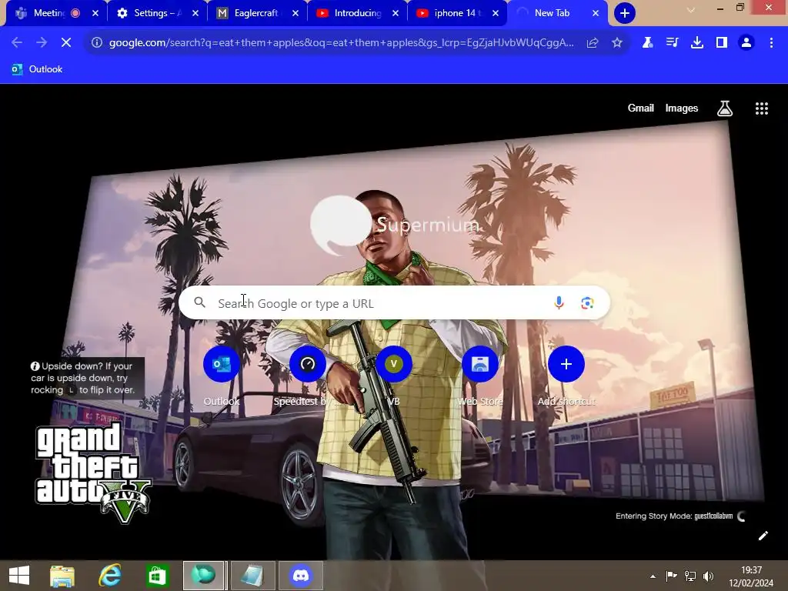Image resolution: width=788 pixels, height=591 pixels.
Task: Go back to previous page
Action: tap(17, 43)
